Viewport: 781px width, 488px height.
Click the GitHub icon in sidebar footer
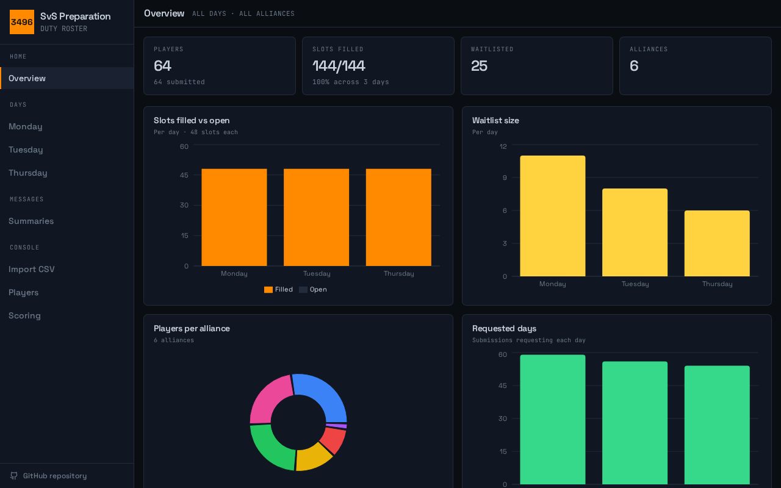pos(14,476)
